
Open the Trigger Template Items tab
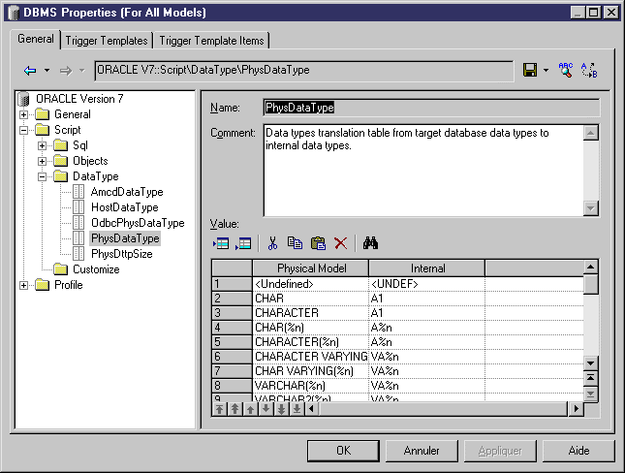(x=211, y=41)
